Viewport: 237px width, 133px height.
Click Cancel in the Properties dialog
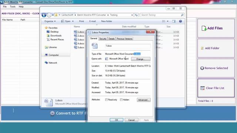point(131,120)
